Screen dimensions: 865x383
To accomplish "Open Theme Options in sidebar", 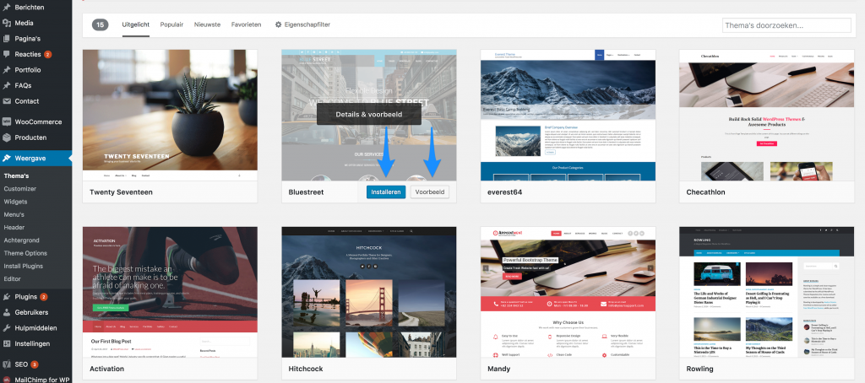I will point(25,253).
